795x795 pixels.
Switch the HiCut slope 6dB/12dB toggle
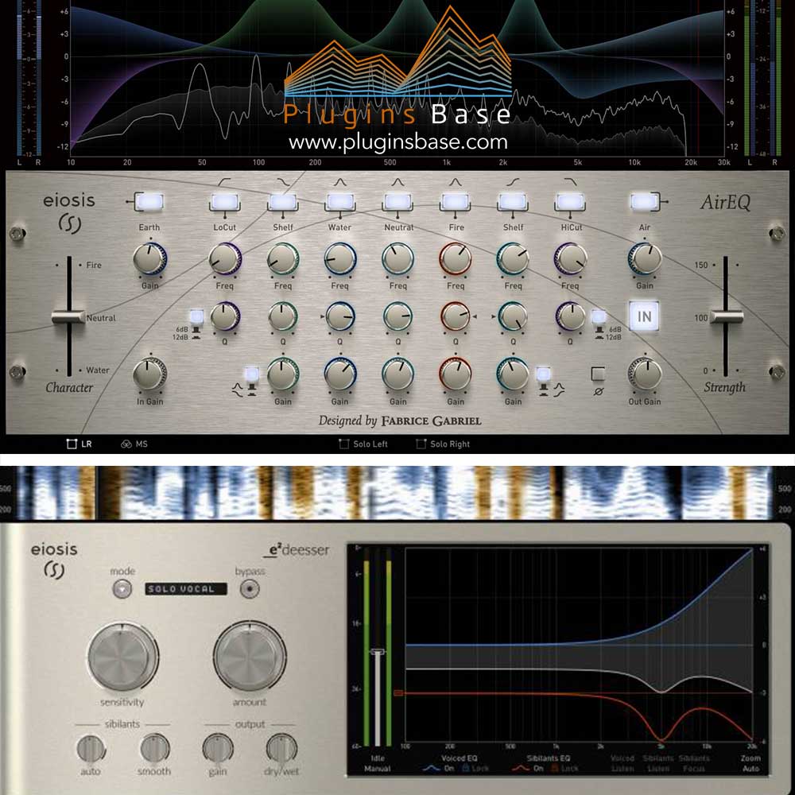599,317
